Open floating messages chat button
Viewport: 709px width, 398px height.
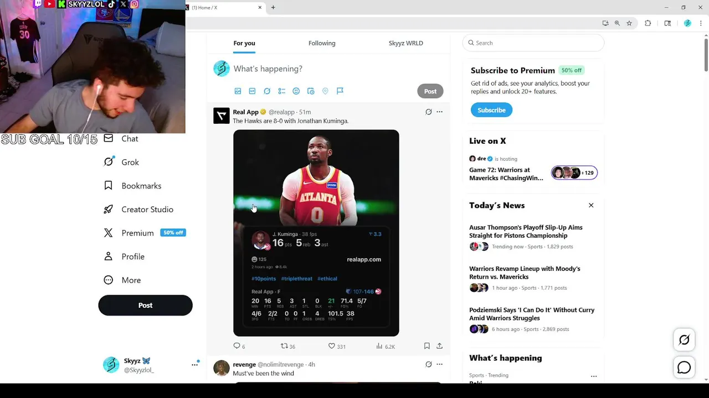click(684, 367)
